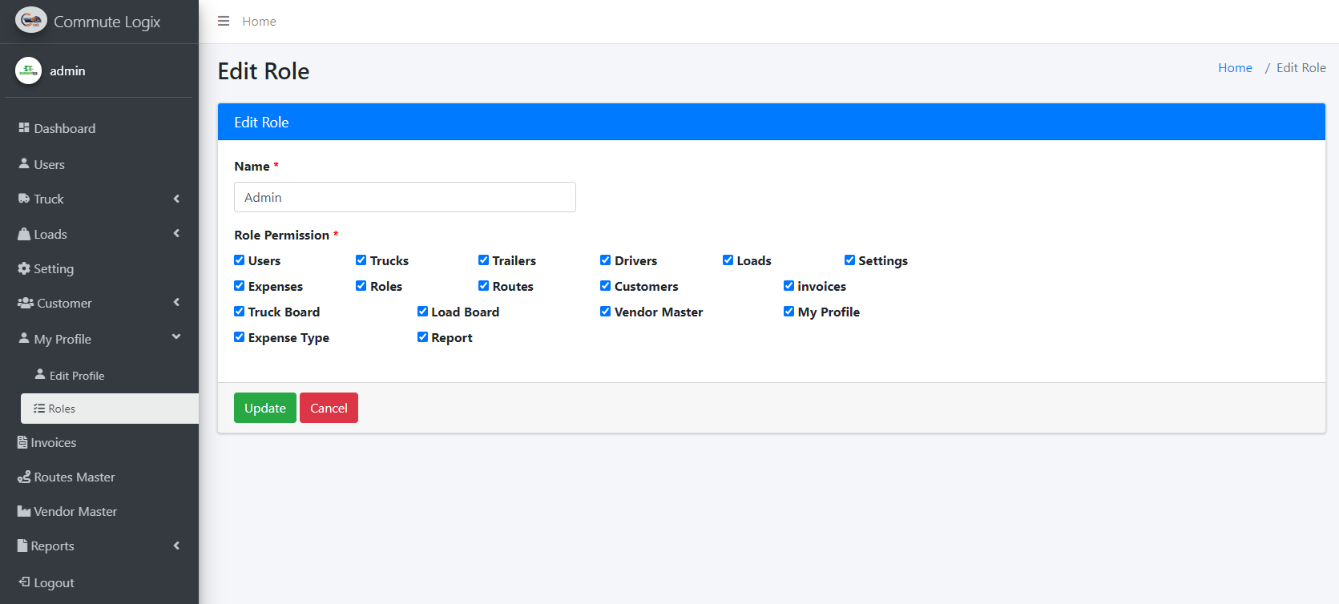Select Roles in the sidebar
1339x604 pixels.
pyautogui.click(x=62, y=409)
